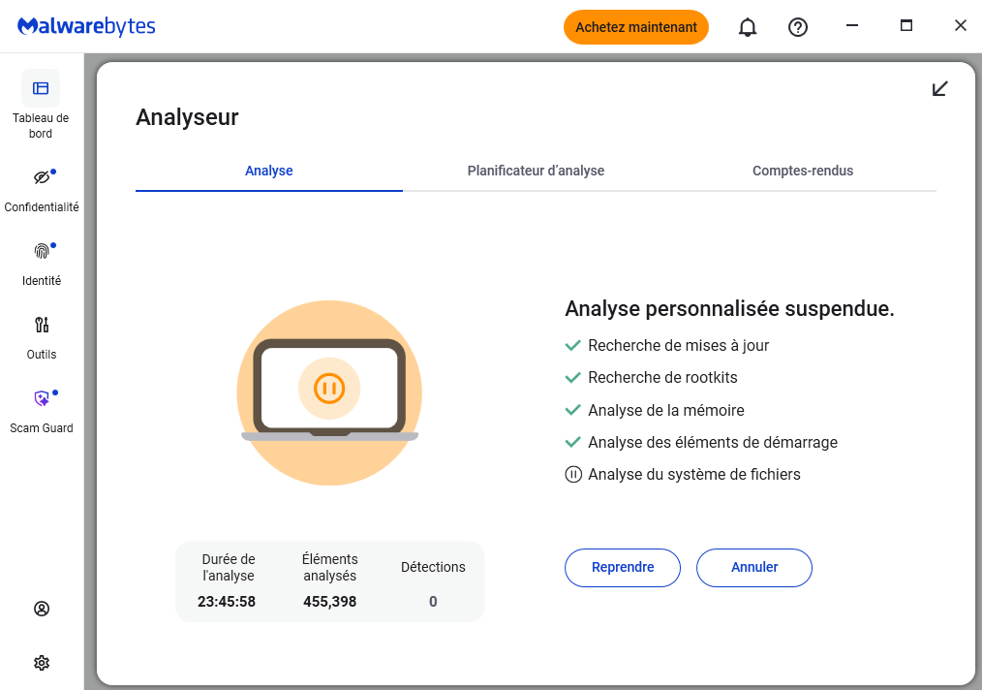The width and height of the screenshot is (982, 690).
Task: Click the Détections count of 0
Action: click(433, 602)
